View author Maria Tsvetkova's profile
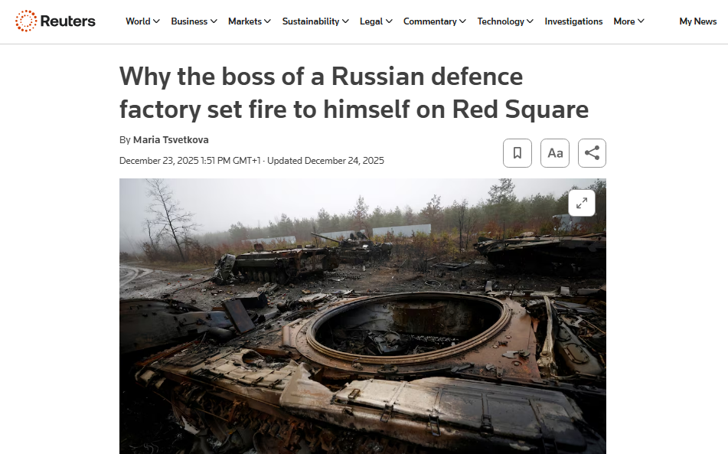The image size is (728, 454). coord(171,140)
